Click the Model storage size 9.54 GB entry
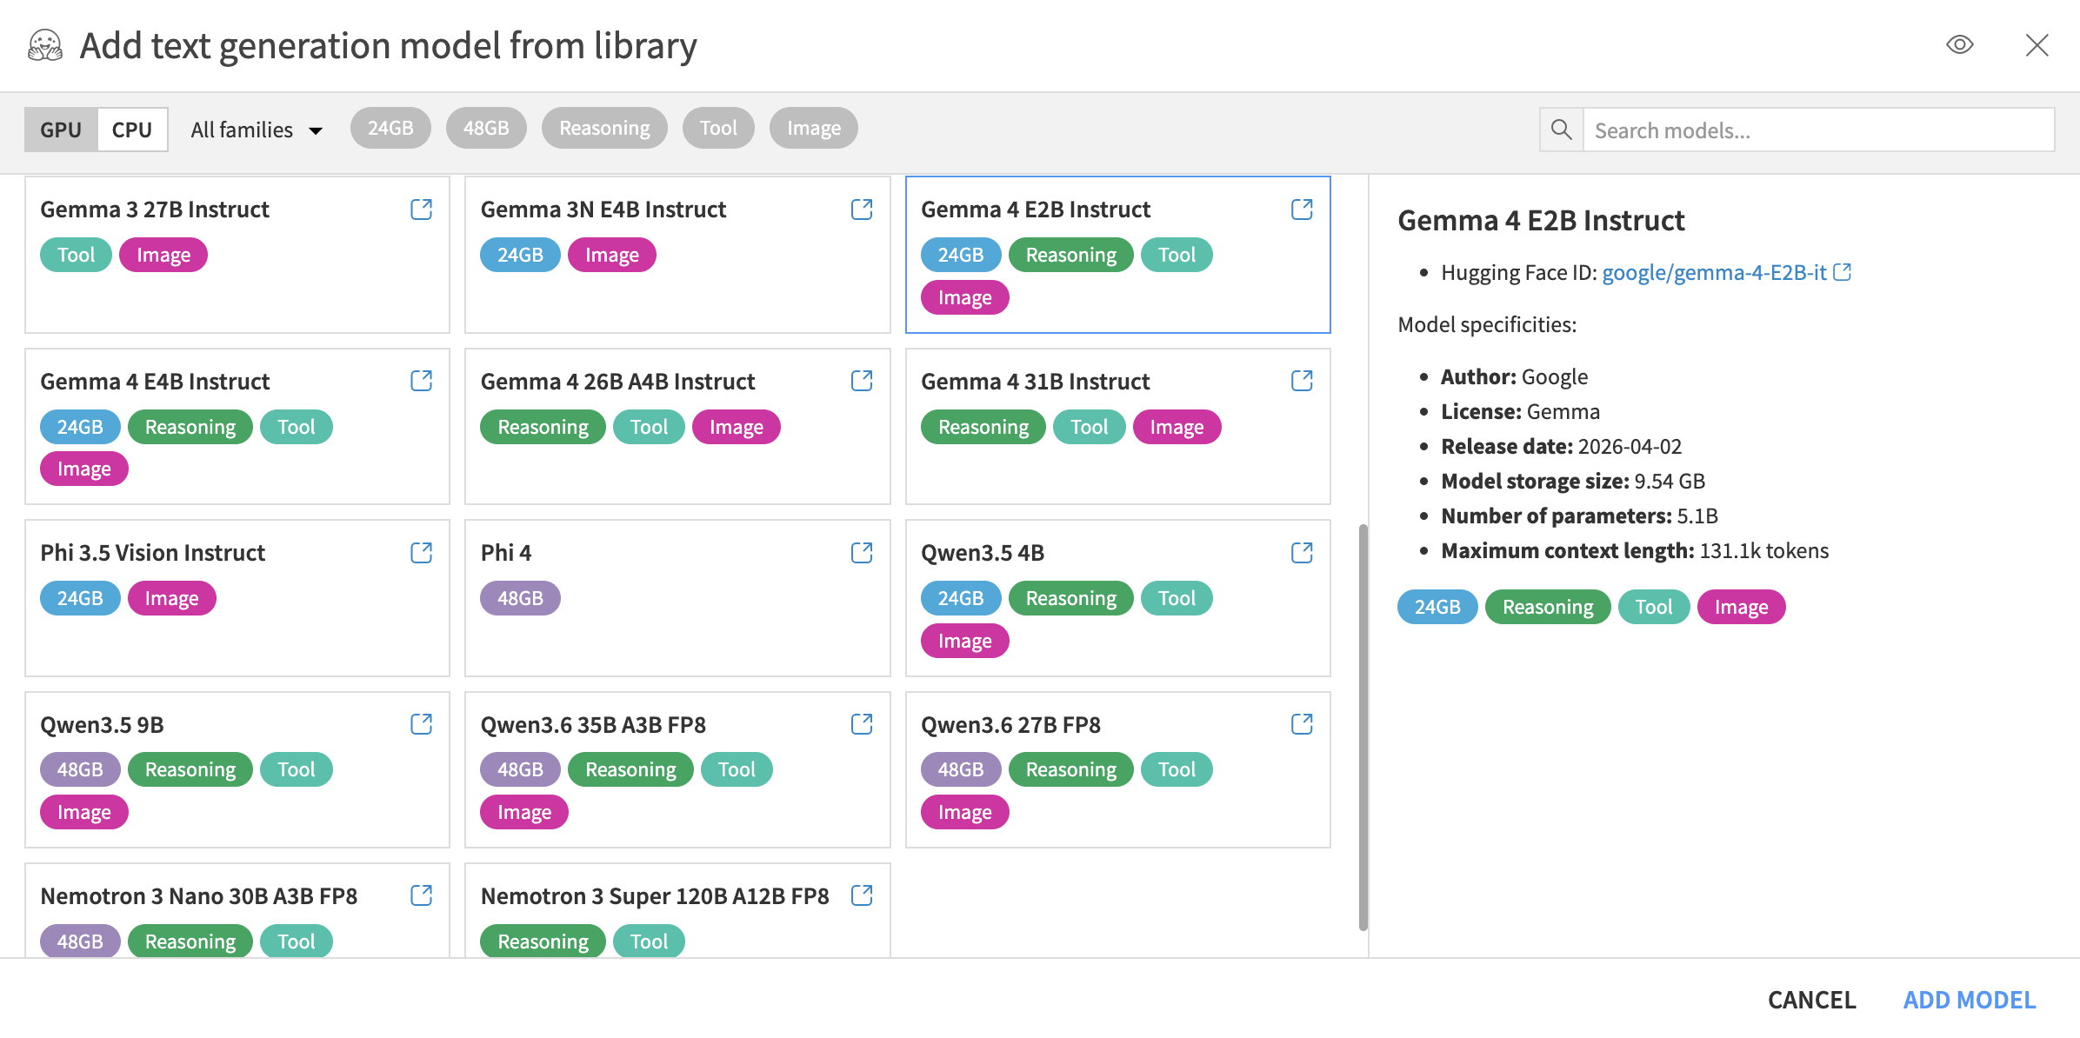 1572,481
